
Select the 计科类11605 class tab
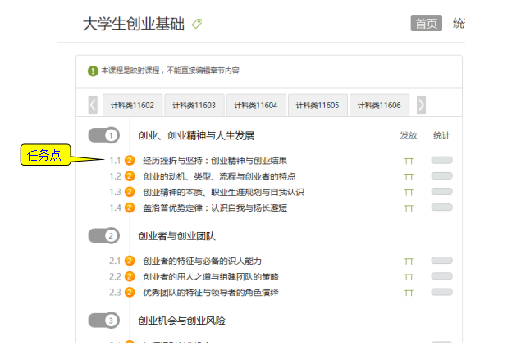pyautogui.click(x=318, y=106)
